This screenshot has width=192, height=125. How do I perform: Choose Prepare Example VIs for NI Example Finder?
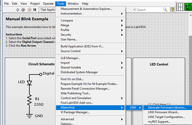coord(90,84)
